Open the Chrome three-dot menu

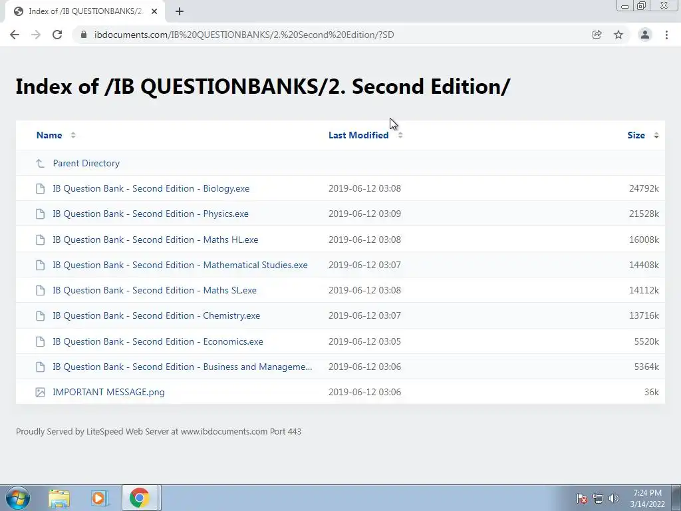click(666, 35)
